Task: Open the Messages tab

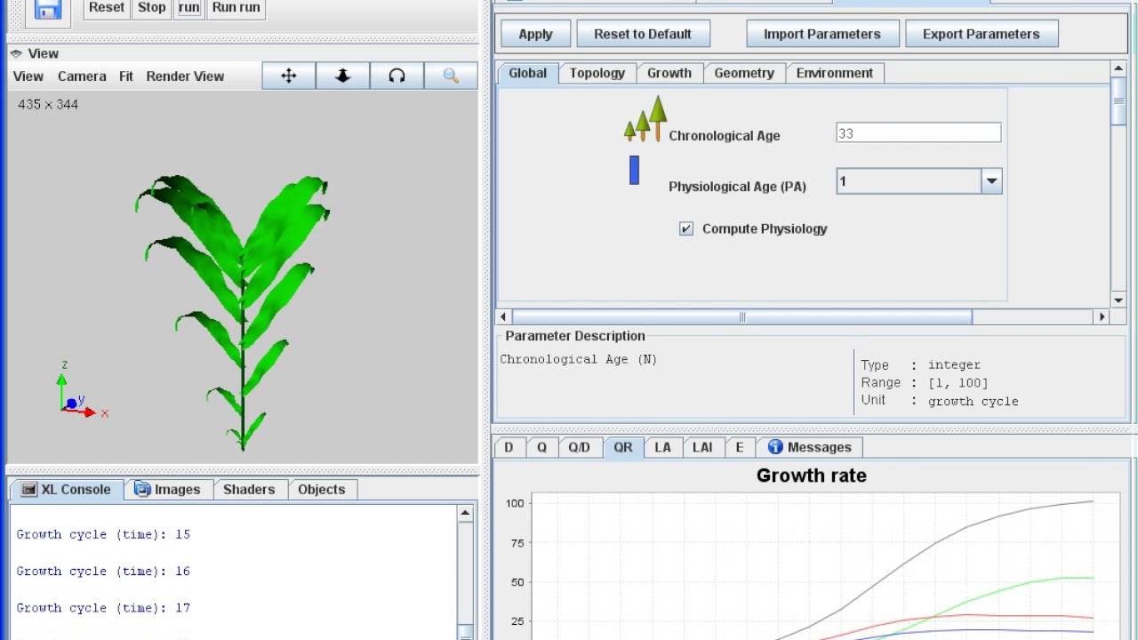Action: point(810,447)
